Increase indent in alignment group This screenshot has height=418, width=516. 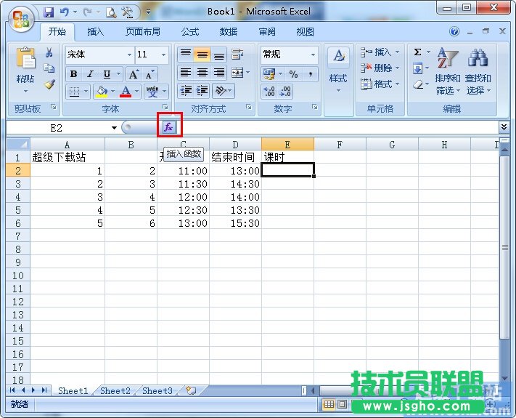click(x=202, y=91)
